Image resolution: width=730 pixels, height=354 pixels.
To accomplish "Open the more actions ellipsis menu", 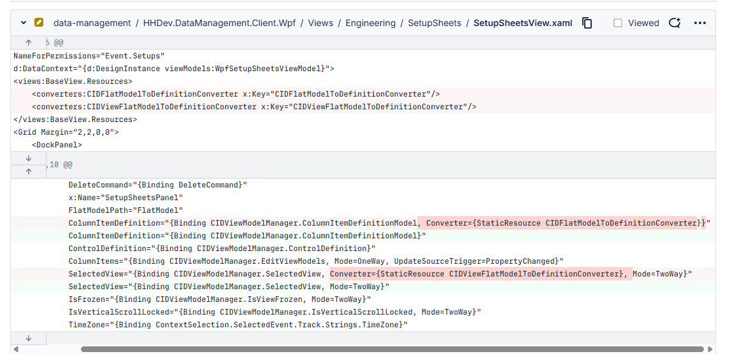I will [x=700, y=23].
